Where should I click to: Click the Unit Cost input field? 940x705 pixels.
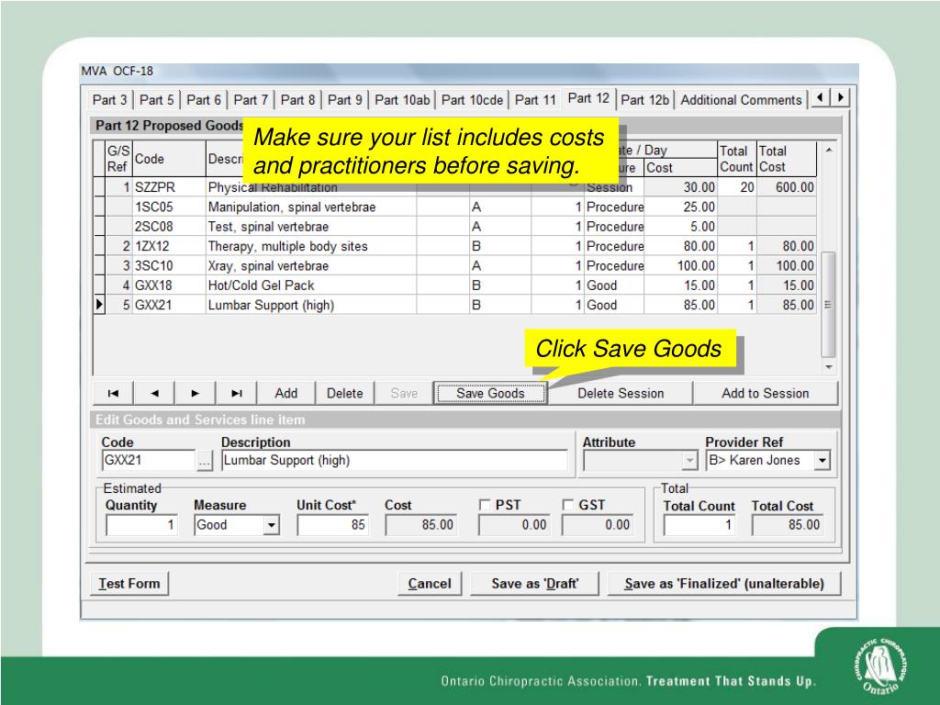click(x=332, y=525)
